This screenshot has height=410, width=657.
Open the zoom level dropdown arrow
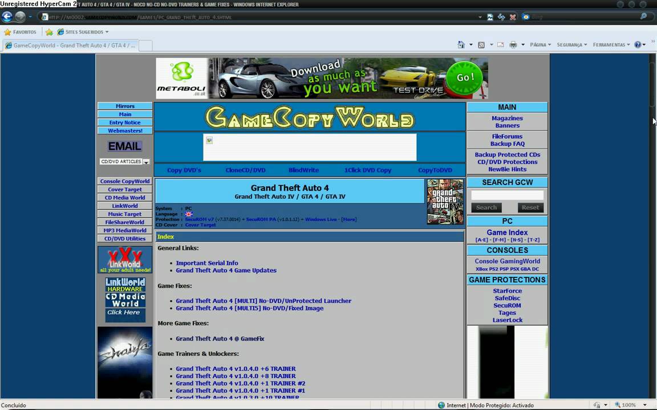click(x=645, y=405)
